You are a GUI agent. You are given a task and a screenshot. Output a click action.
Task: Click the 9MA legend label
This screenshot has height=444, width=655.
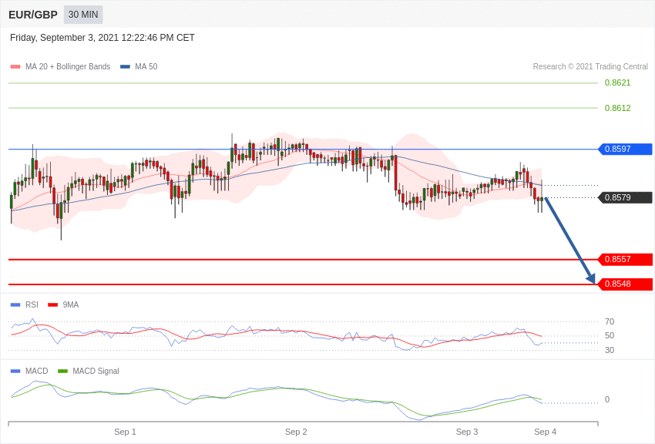71,305
